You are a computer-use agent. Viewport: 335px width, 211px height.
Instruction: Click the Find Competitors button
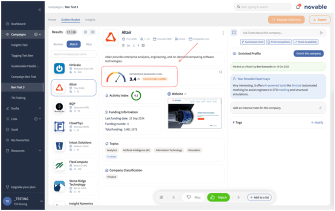[x=279, y=42]
